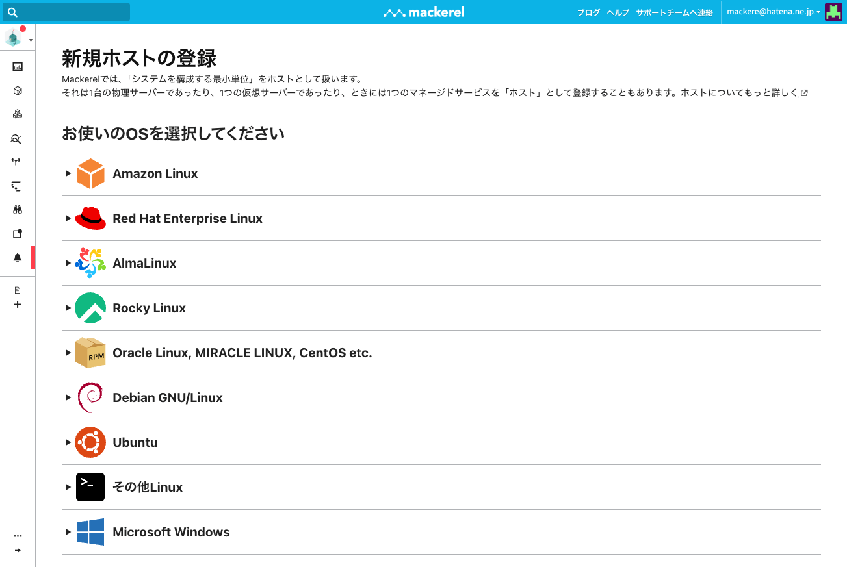Screen dimensions: 847x567
Task: Open the magnifier-with-graph icon in sidebar
Action: click(18, 138)
